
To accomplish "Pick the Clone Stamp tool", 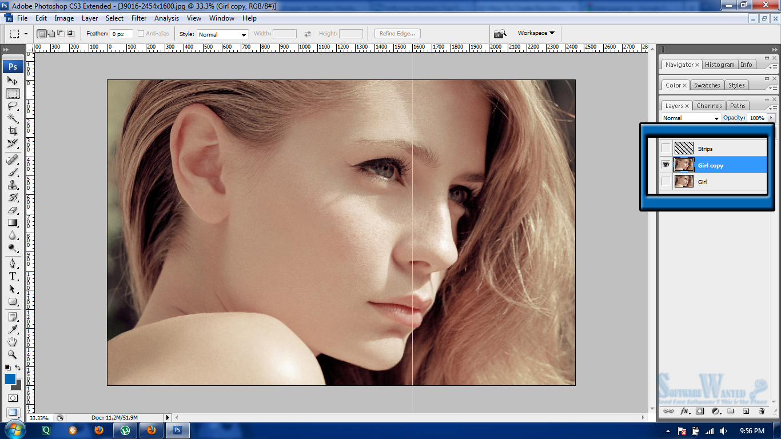I will [x=13, y=185].
